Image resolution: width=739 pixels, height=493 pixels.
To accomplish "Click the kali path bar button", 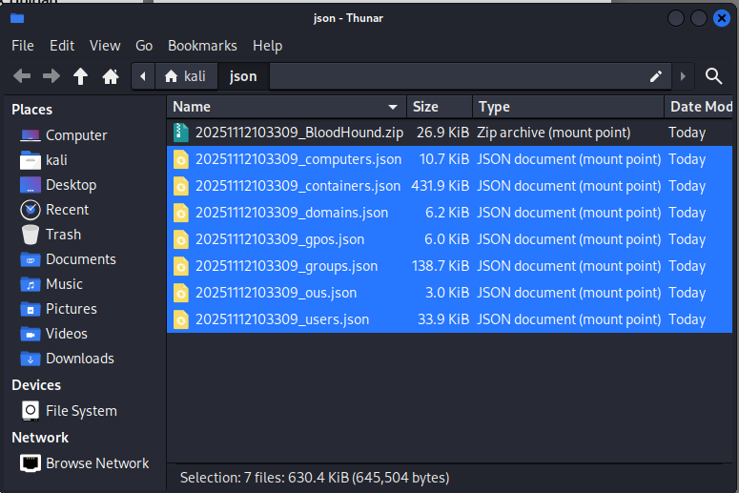I will (x=186, y=76).
